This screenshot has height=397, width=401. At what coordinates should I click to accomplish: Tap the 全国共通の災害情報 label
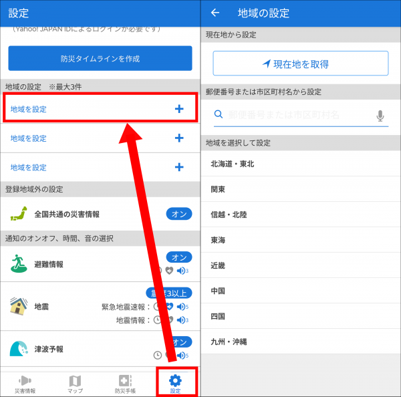pos(67,214)
